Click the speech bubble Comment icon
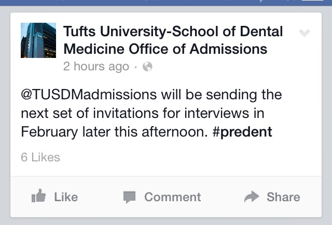The image size is (332, 225). tap(129, 197)
